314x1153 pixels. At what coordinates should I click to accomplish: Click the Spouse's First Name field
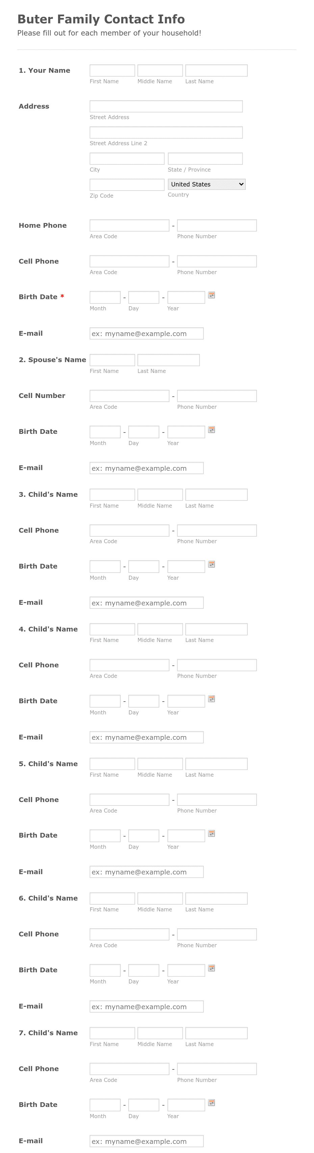(112, 360)
